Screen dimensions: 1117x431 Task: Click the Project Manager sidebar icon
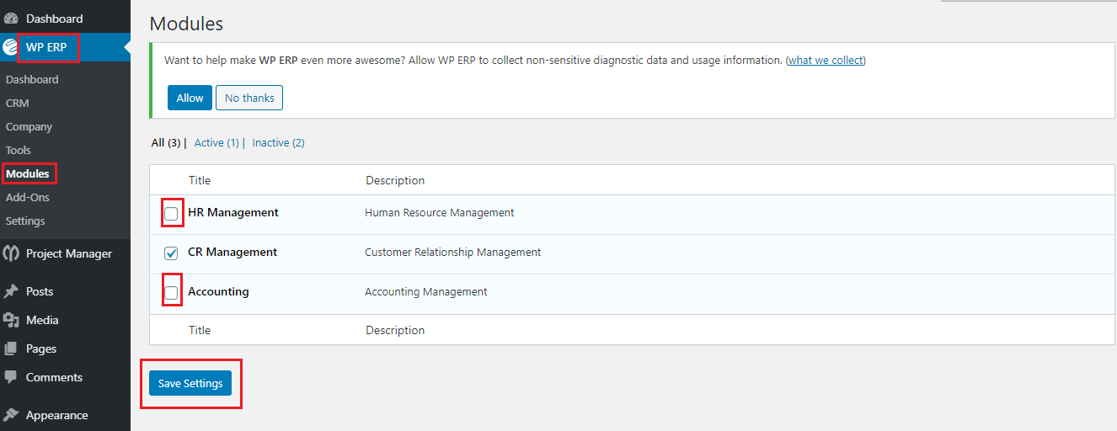click(x=11, y=253)
